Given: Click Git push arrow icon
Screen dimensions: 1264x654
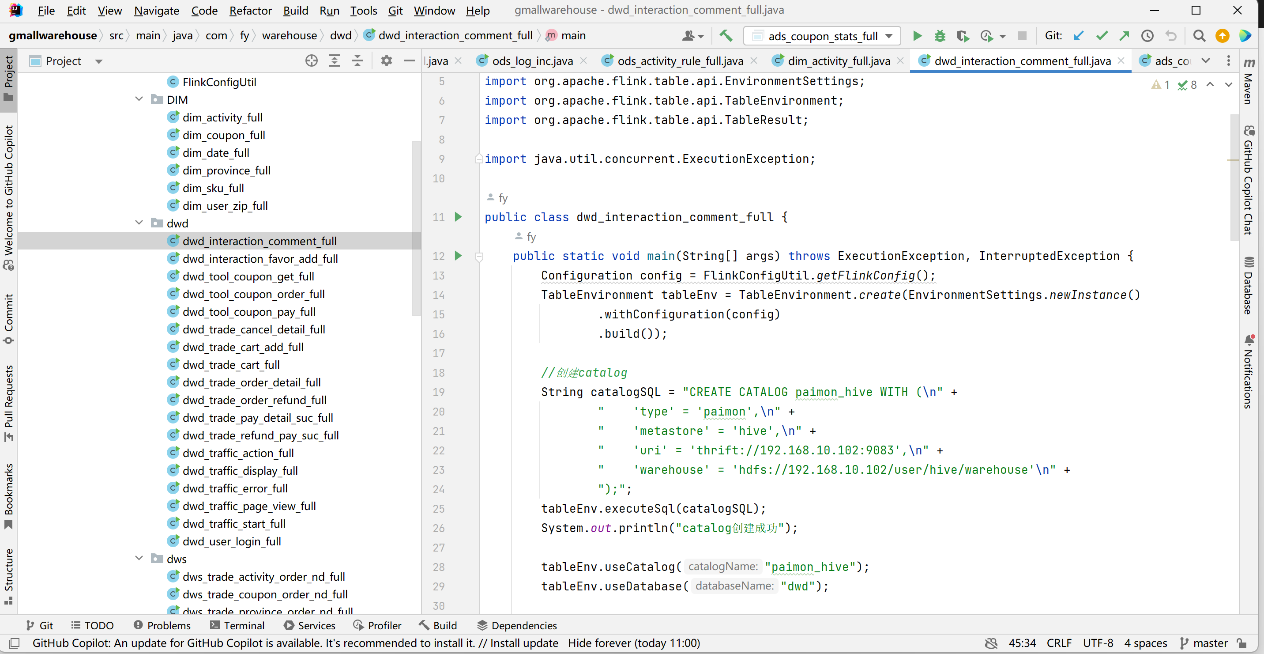Looking at the screenshot, I should point(1124,36).
